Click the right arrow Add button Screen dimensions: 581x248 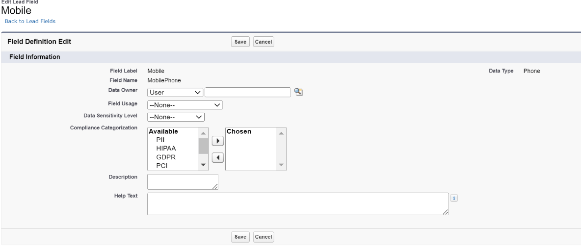click(217, 141)
